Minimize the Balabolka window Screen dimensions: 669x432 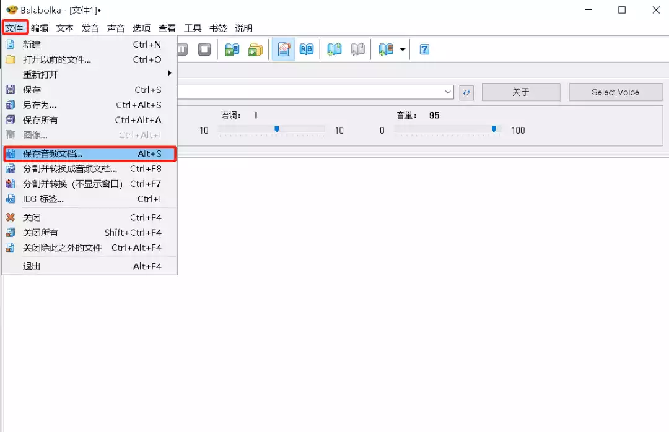588,10
